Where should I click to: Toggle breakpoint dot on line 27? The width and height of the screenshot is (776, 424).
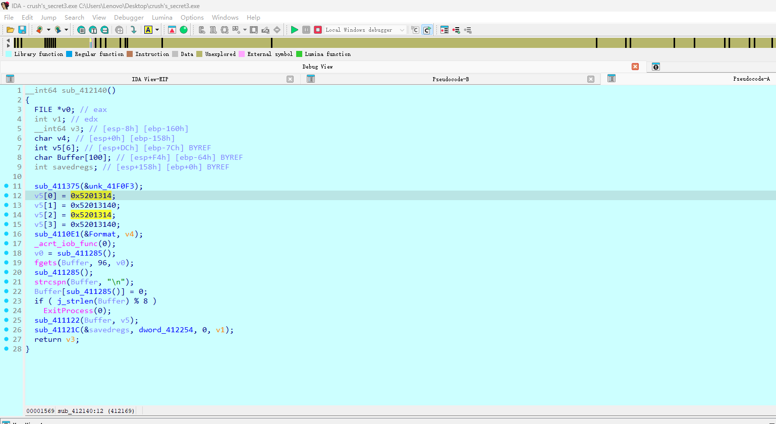tap(6, 339)
